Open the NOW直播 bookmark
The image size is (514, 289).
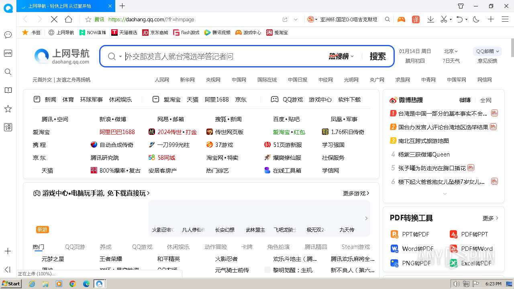tap(93, 33)
